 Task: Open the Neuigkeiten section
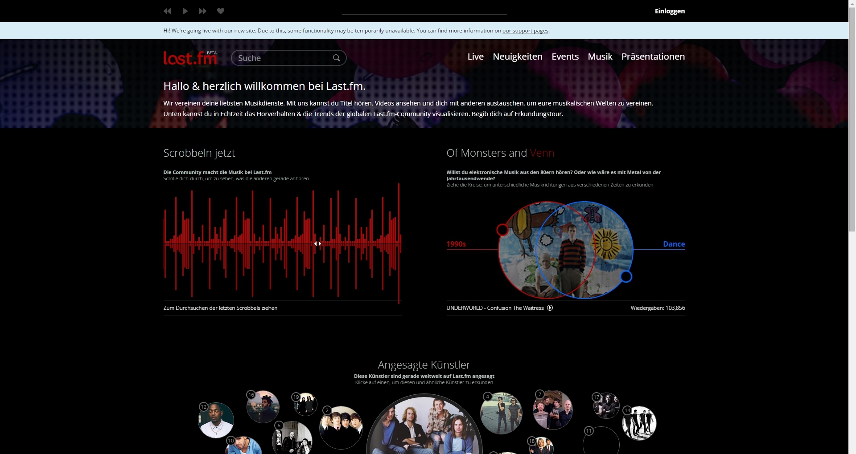pos(517,57)
